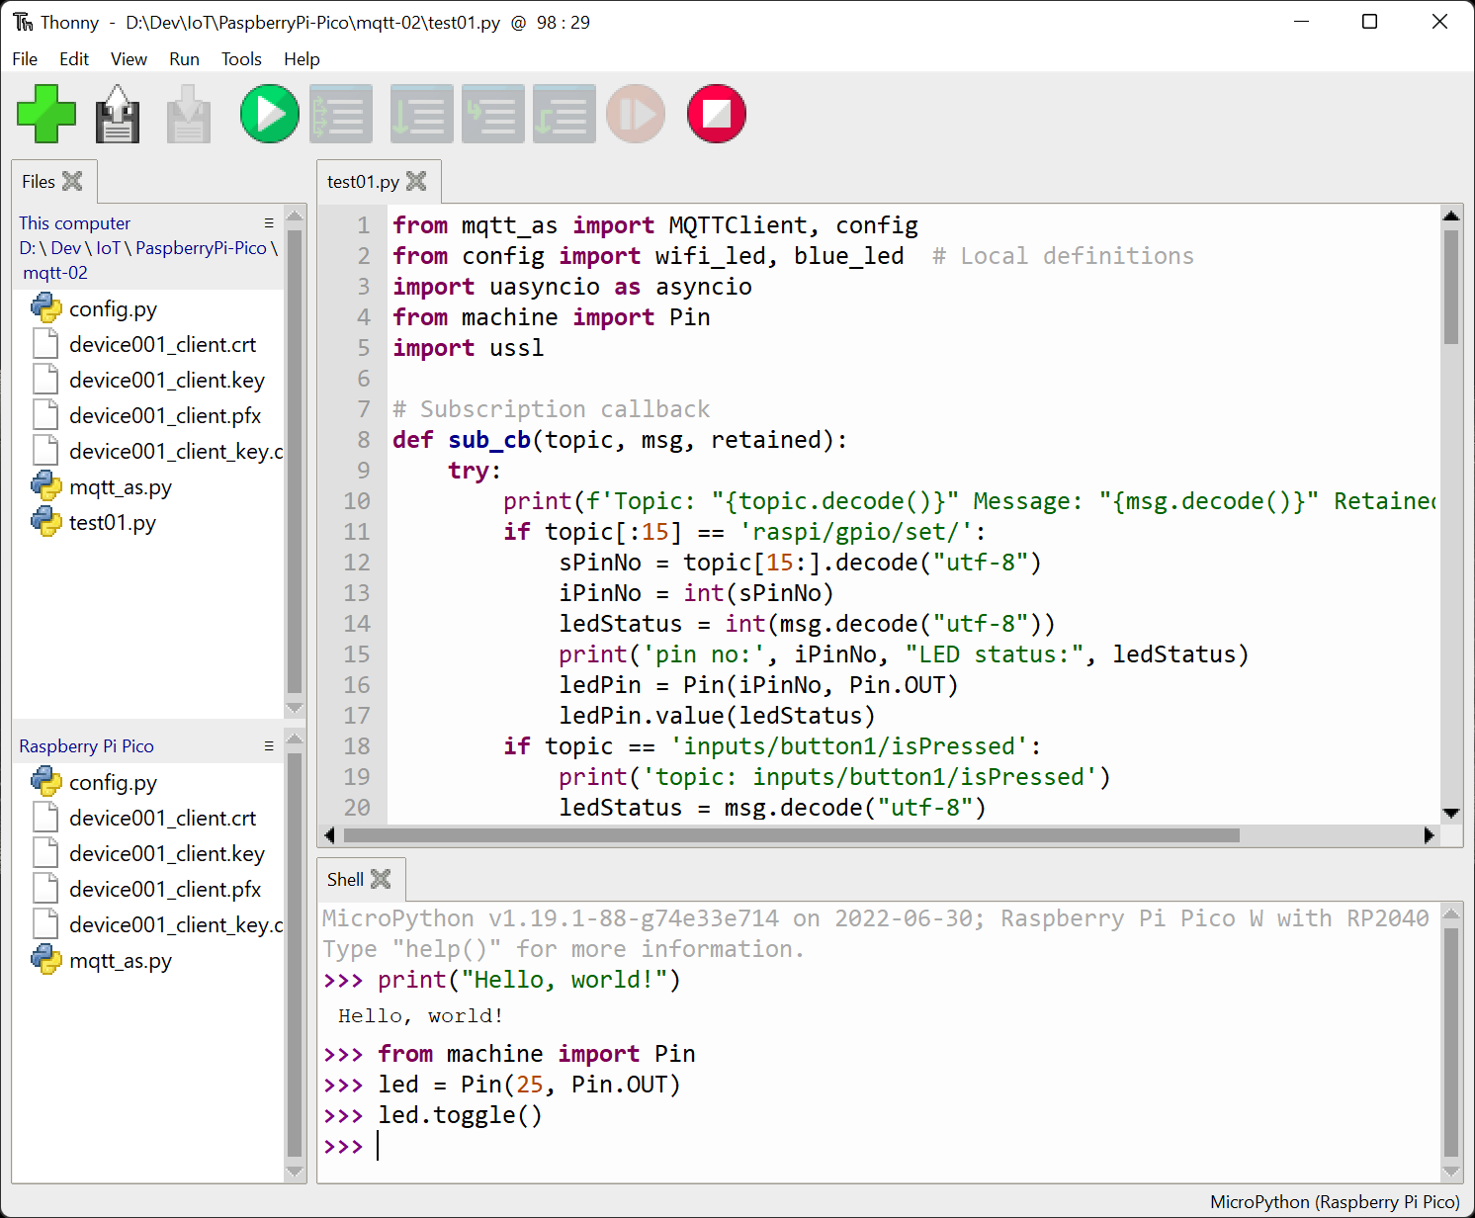Click the Save file floppy disk icon

118,114
